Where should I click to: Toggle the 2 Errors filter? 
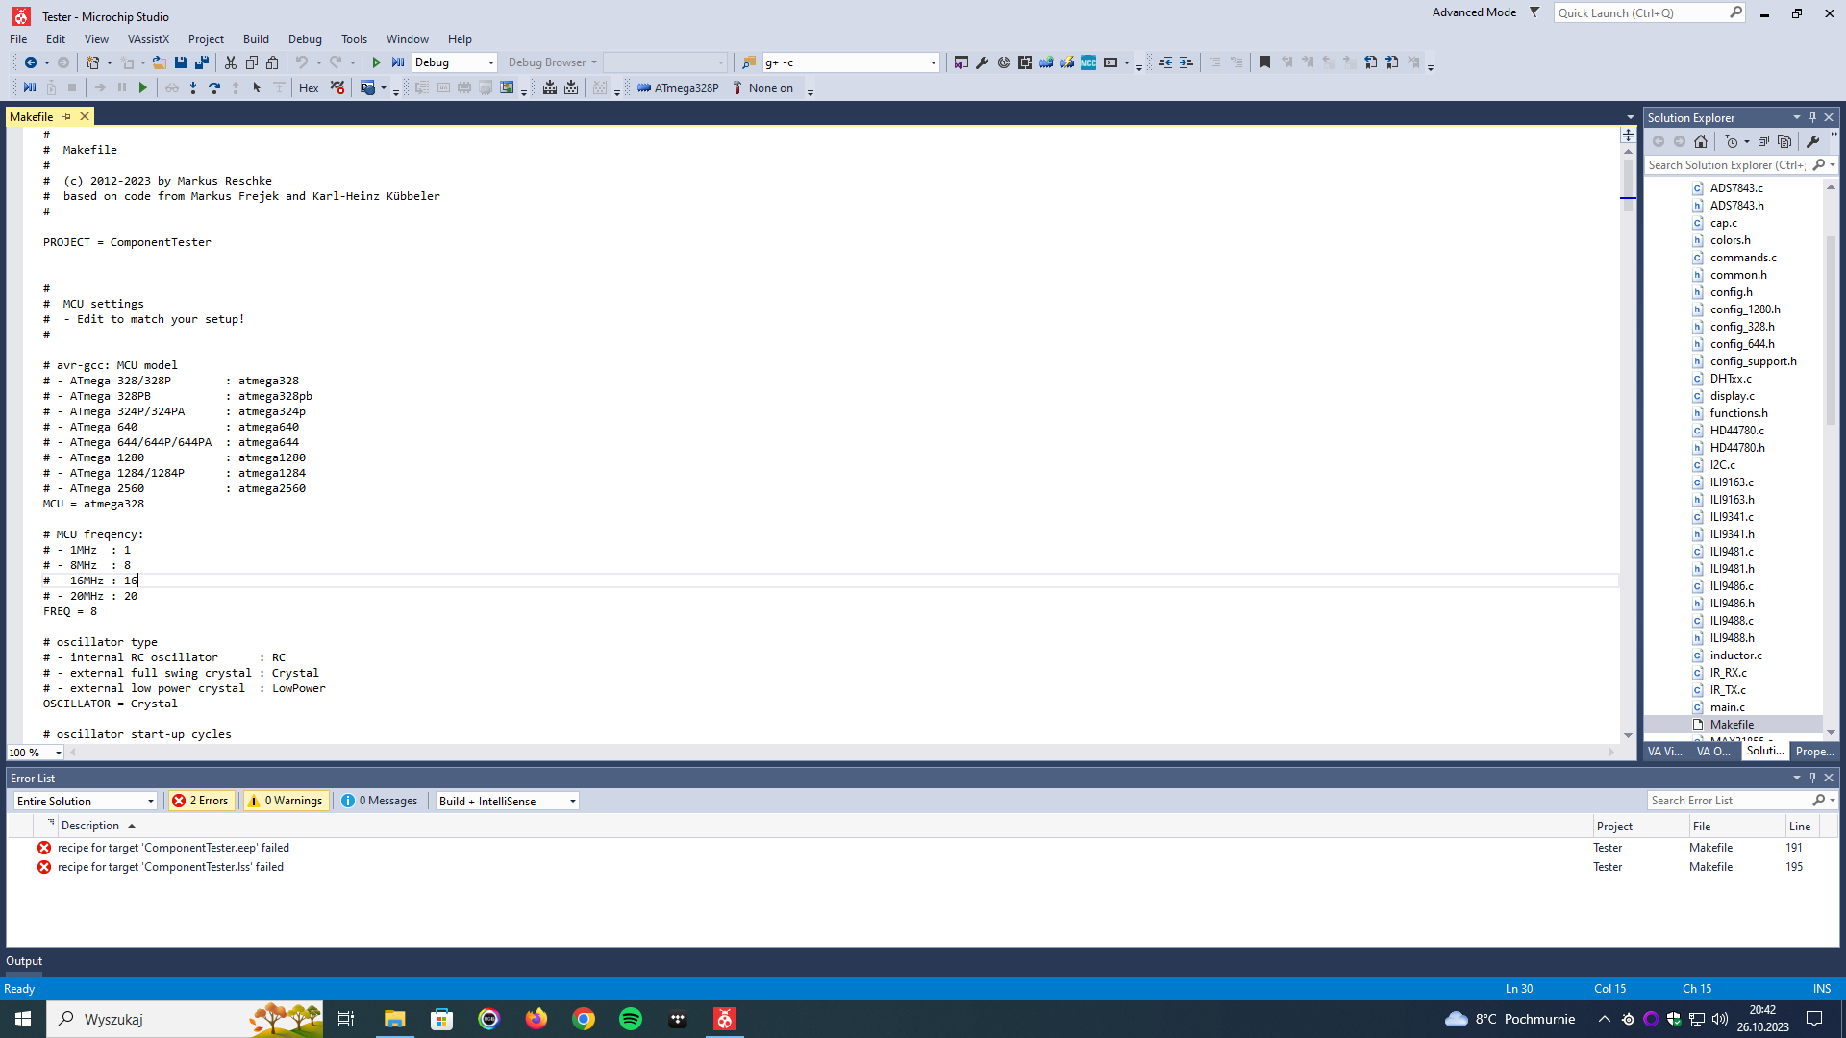pos(202,801)
